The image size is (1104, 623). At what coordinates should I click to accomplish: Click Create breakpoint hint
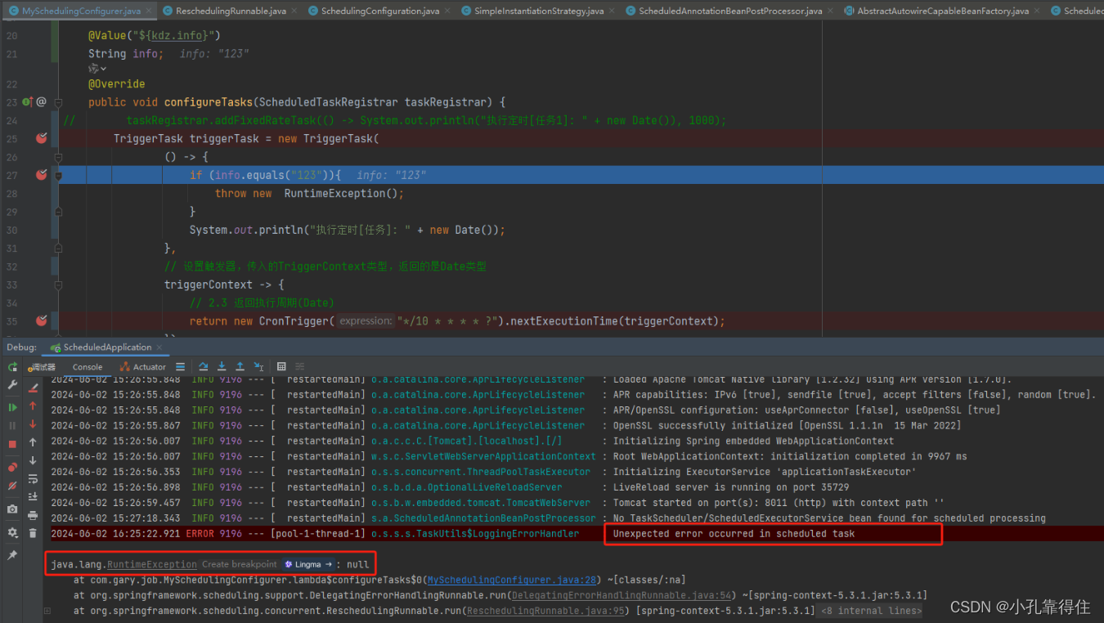[x=240, y=564]
